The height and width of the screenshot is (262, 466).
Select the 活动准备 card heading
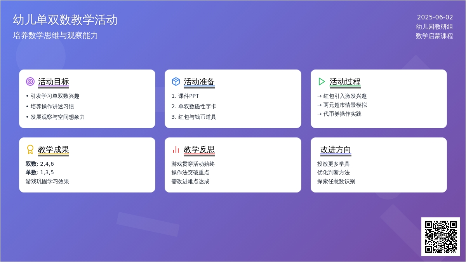pos(199,82)
